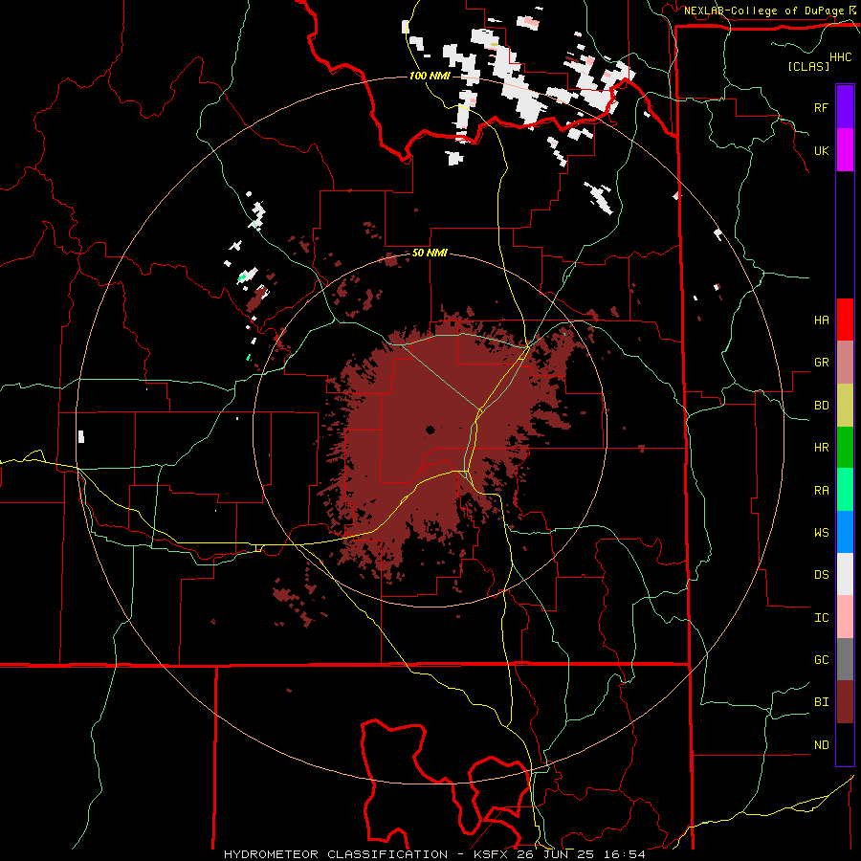Click the DS legend label
861x861 pixels.
click(x=821, y=575)
